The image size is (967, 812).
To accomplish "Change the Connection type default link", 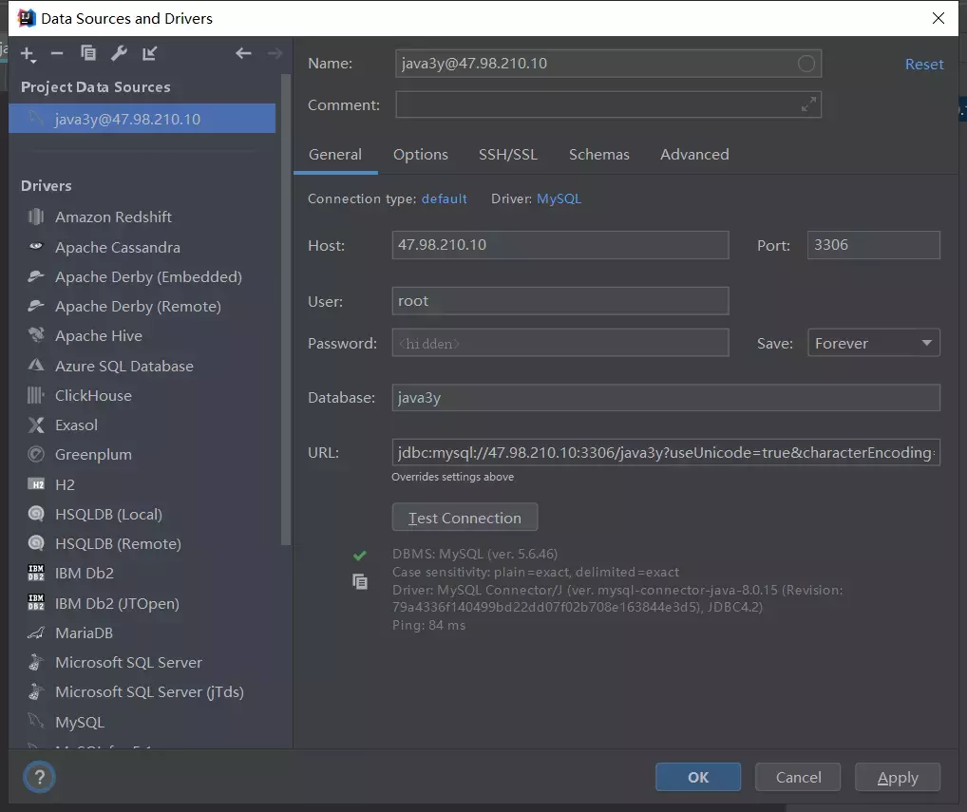I will click(x=444, y=199).
